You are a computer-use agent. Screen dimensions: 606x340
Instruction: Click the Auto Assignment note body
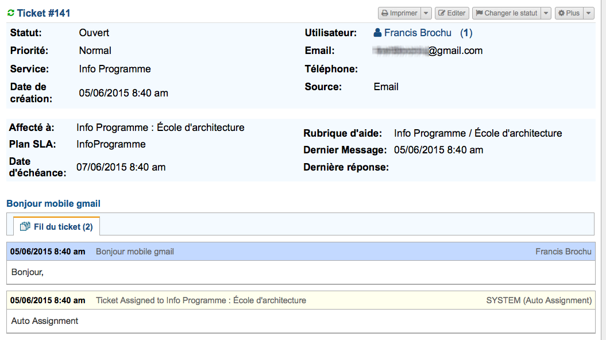click(x=45, y=321)
